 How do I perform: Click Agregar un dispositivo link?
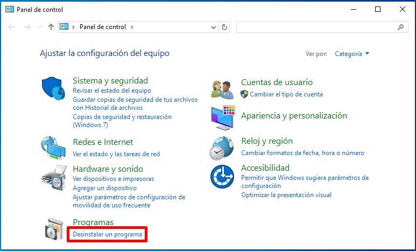(x=105, y=188)
